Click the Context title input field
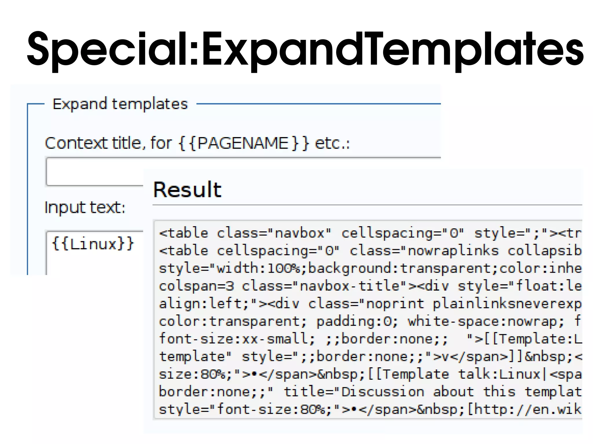 pos(94,172)
